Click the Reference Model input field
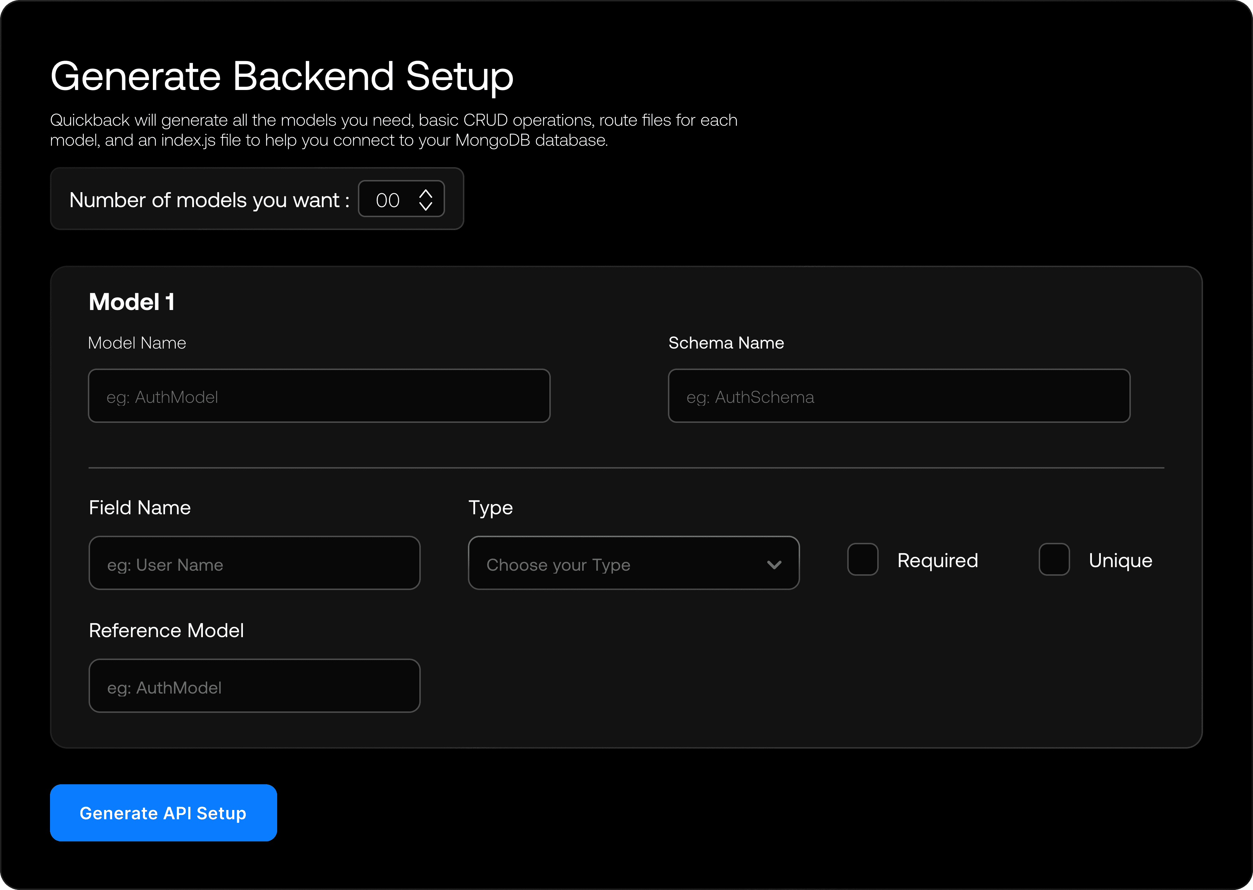1253x890 pixels. [254, 686]
